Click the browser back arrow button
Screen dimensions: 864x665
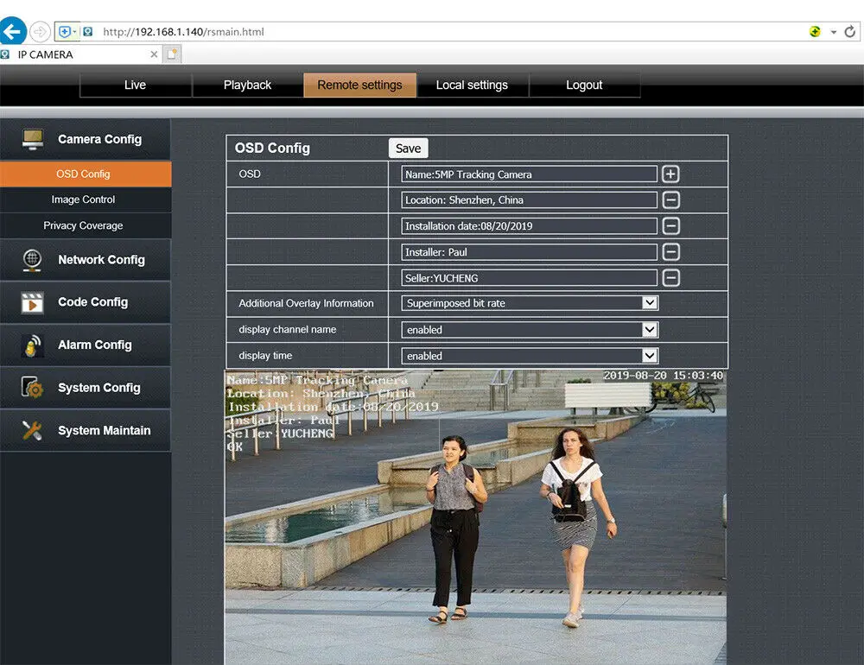(x=12, y=31)
